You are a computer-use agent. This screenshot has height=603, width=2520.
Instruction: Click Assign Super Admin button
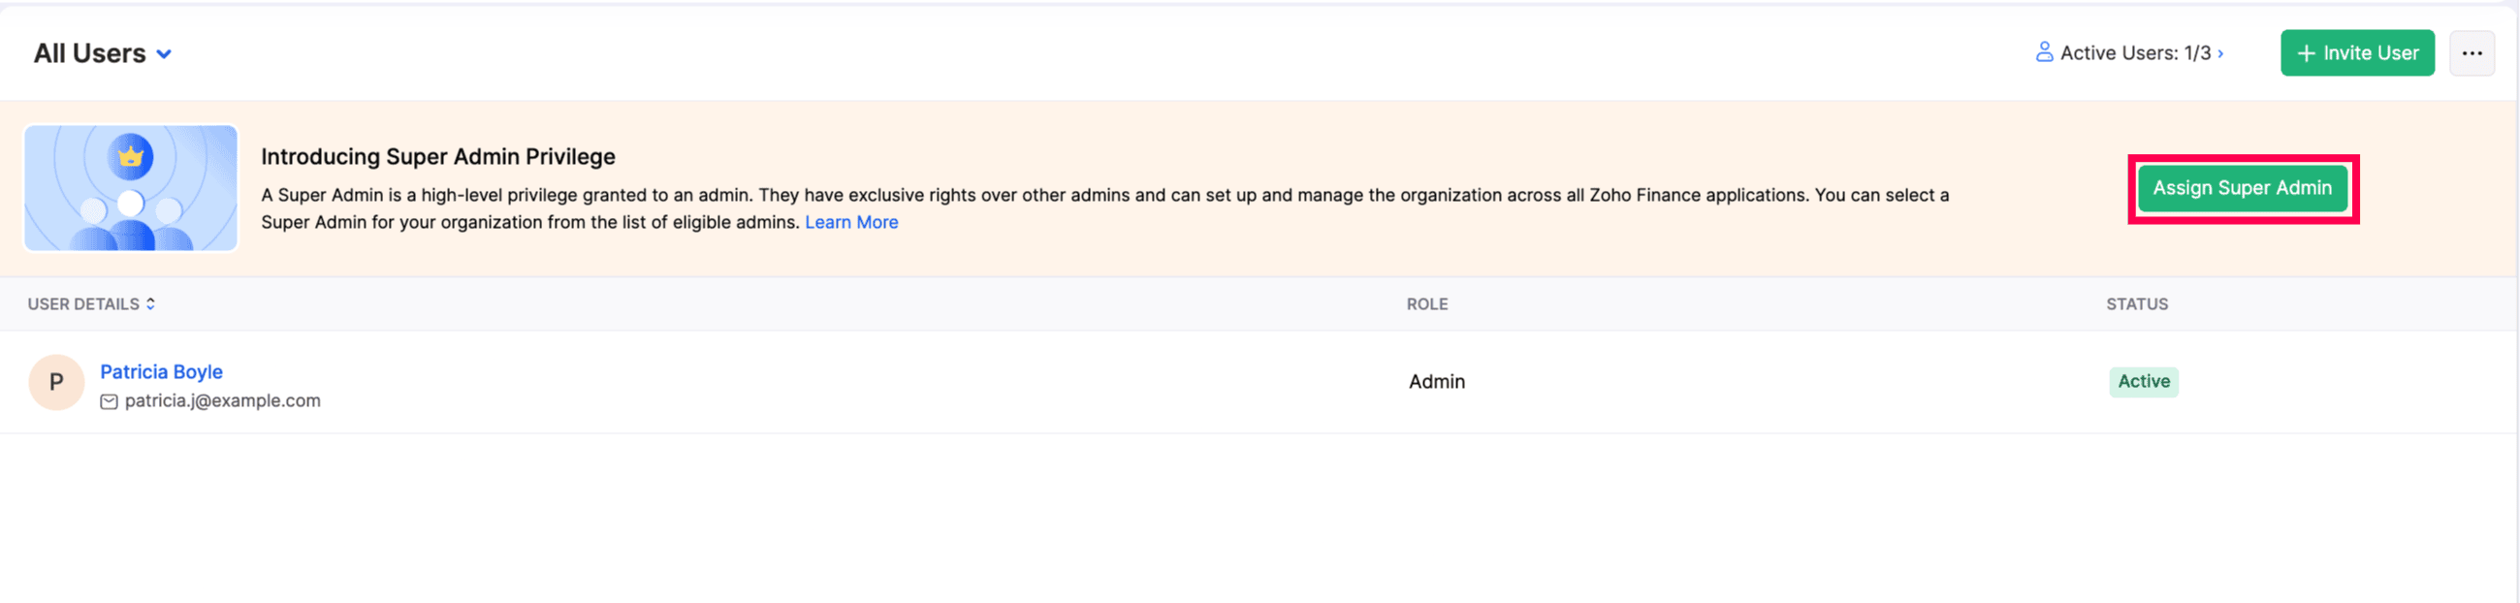pos(2242,188)
